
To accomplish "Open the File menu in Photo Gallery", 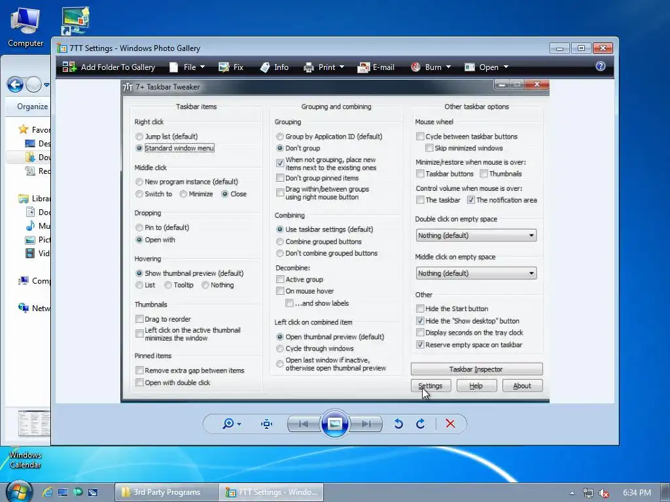I will tap(187, 67).
